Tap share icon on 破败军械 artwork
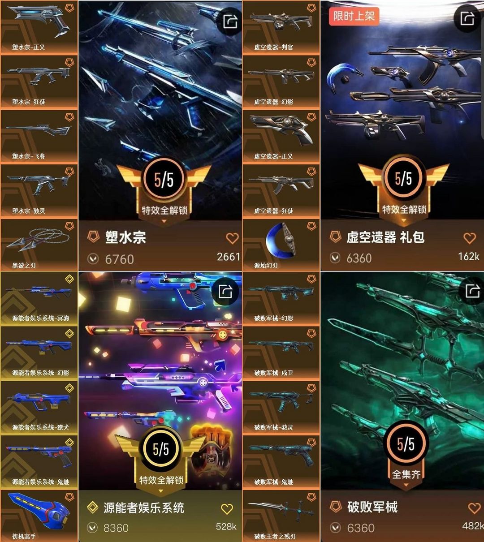 pyautogui.click(x=472, y=292)
